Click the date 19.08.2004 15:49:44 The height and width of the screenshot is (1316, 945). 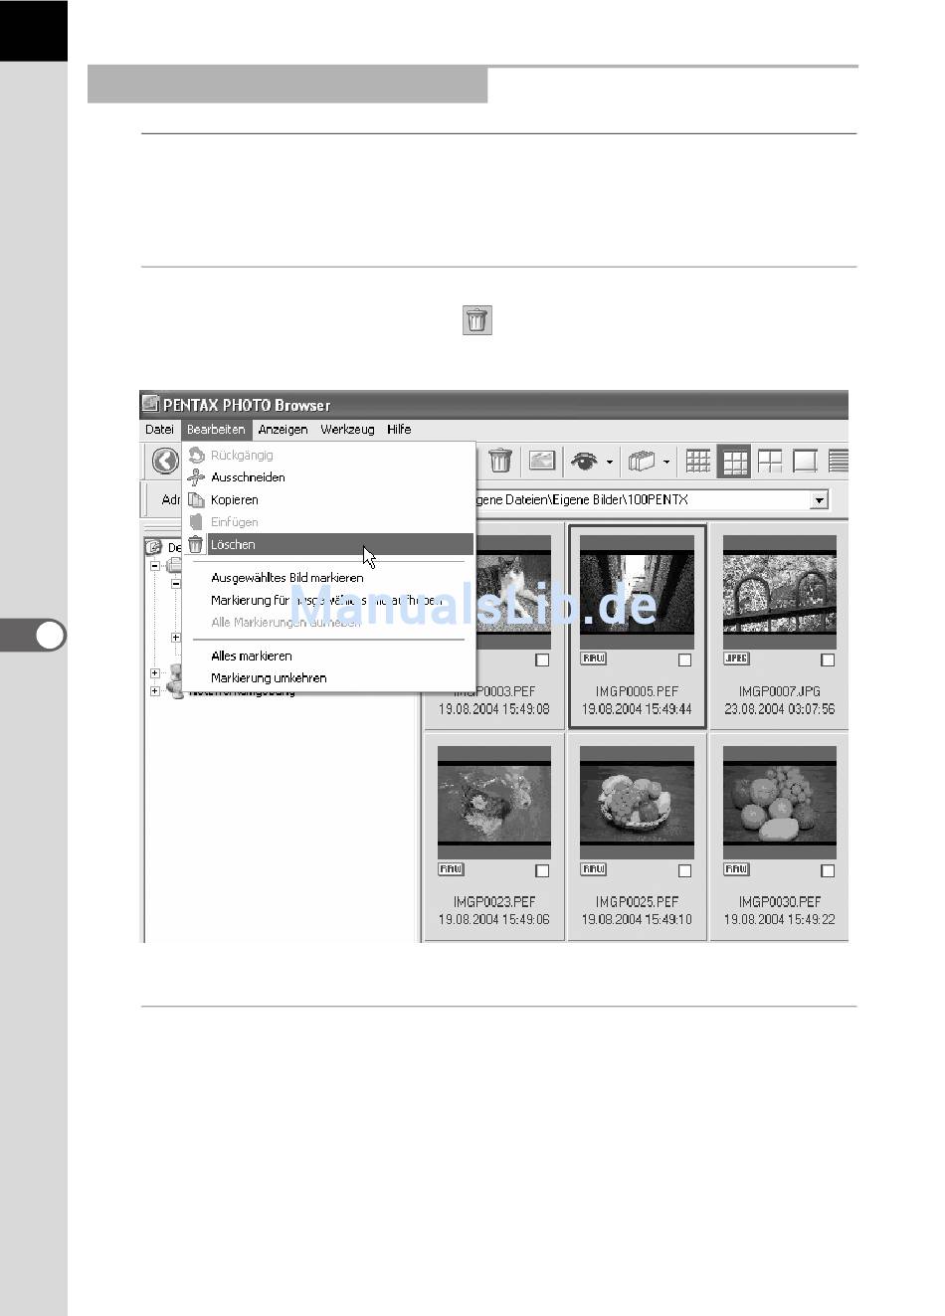(x=637, y=709)
